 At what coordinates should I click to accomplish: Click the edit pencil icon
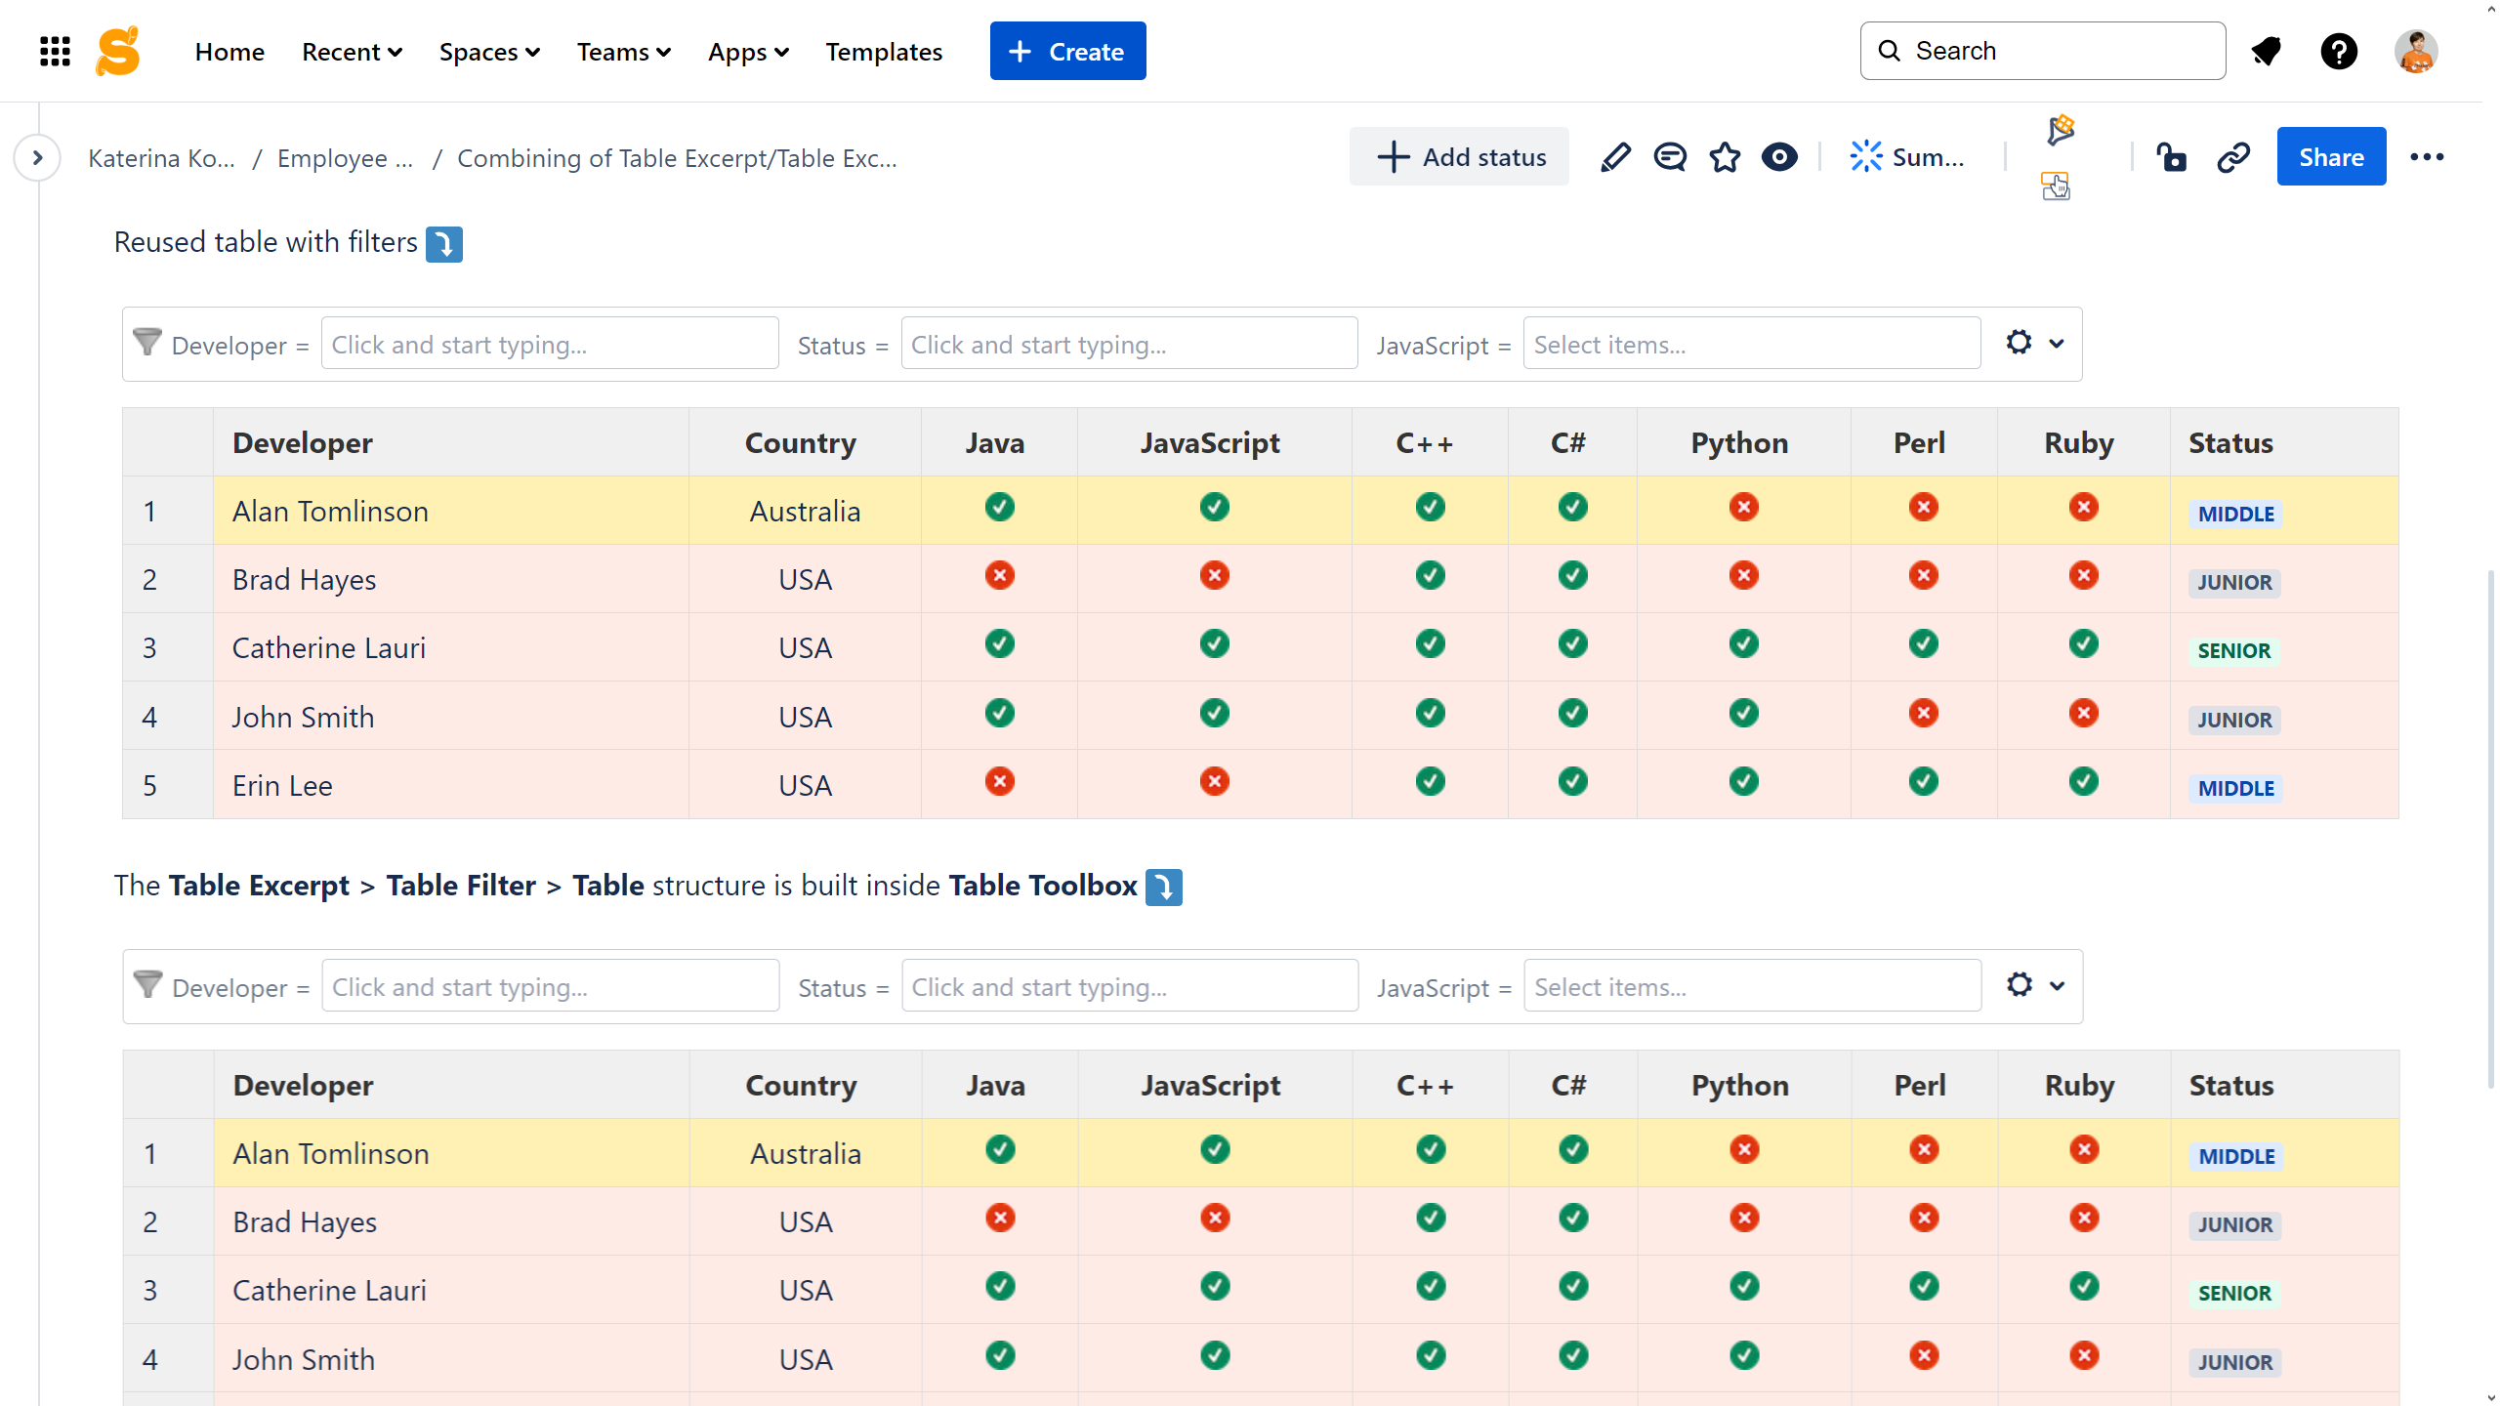[x=1615, y=157]
